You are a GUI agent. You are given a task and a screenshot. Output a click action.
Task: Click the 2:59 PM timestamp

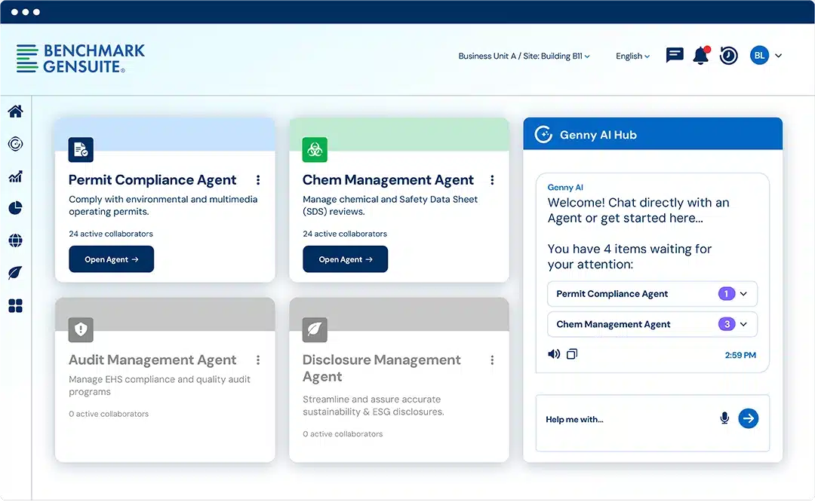[x=741, y=355]
